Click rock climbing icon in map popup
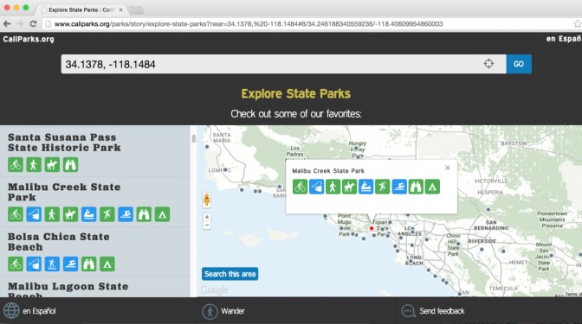 [x=382, y=187]
